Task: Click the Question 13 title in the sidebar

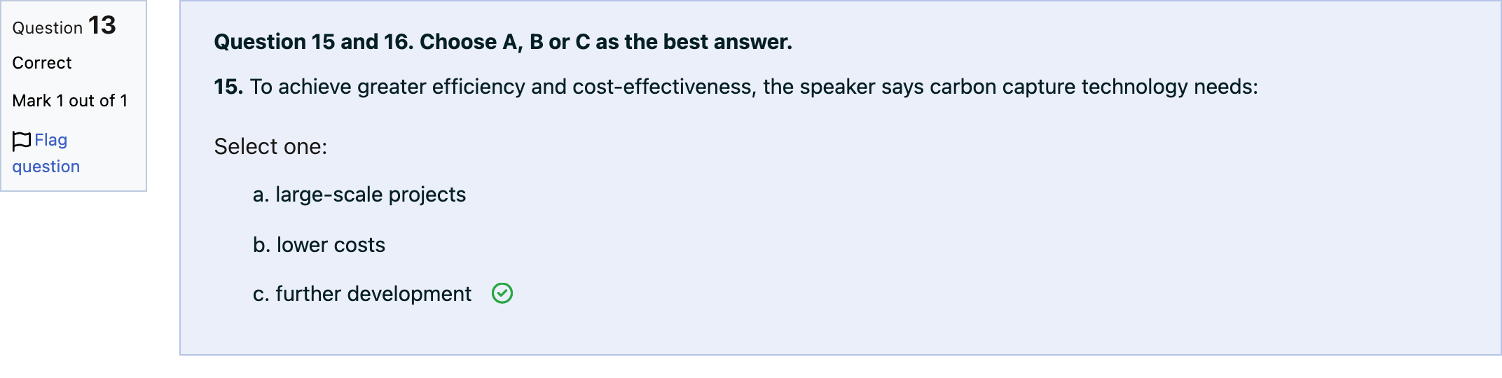Action: tap(64, 27)
